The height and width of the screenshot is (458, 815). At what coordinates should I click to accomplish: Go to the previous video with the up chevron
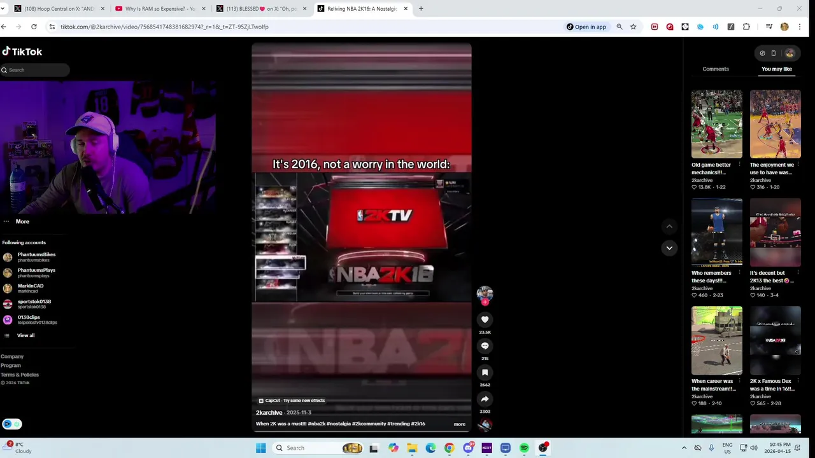coord(669,226)
